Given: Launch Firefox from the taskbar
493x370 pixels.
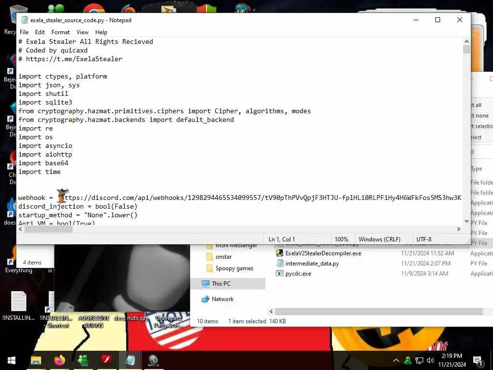Looking at the screenshot, I should coord(59,360).
